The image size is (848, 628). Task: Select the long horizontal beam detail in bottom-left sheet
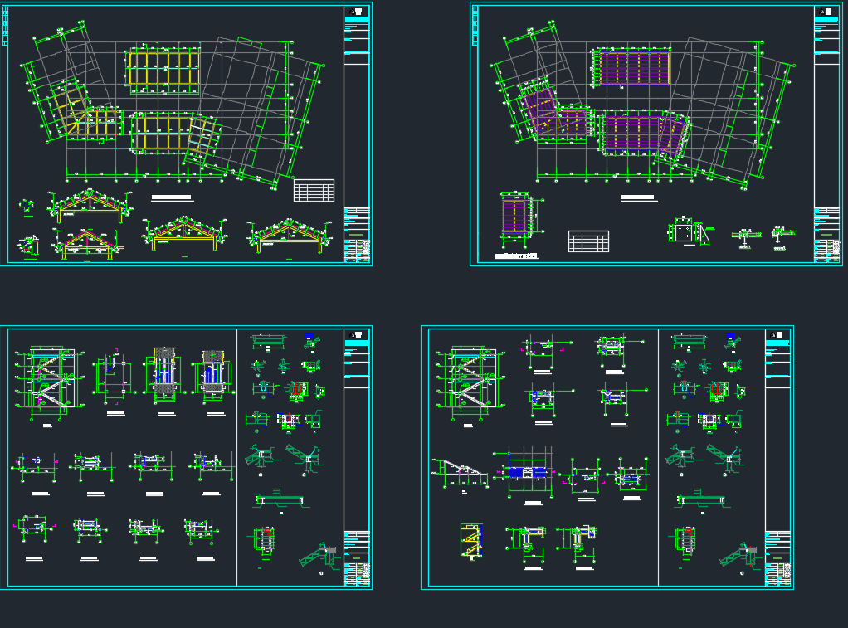click(x=279, y=499)
